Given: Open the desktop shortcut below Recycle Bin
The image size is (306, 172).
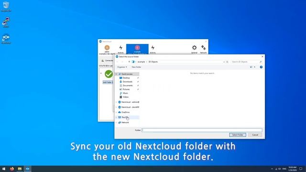Looking at the screenshot, I should [x=6, y=22].
